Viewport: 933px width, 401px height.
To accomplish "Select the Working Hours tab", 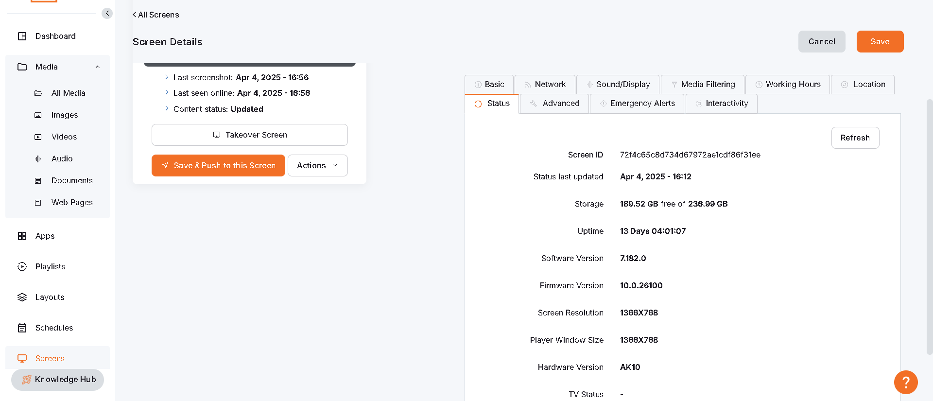I will click(788, 85).
